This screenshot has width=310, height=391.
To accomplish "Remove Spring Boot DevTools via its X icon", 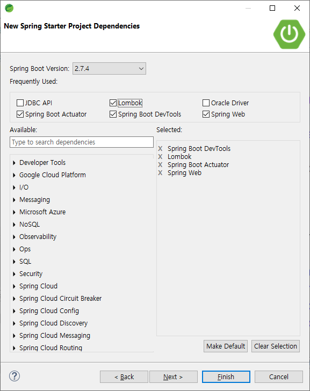I will [160, 149].
